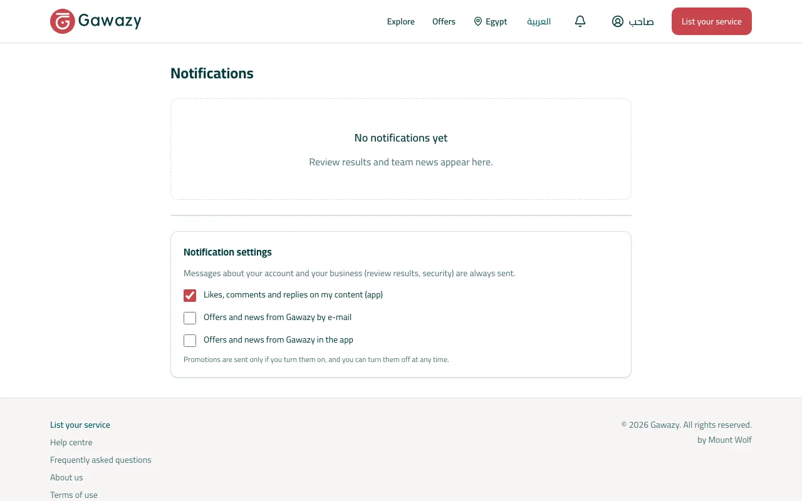Click the red List your service button
Viewport: 802px width, 501px height.
pyautogui.click(x=712, y=21)
